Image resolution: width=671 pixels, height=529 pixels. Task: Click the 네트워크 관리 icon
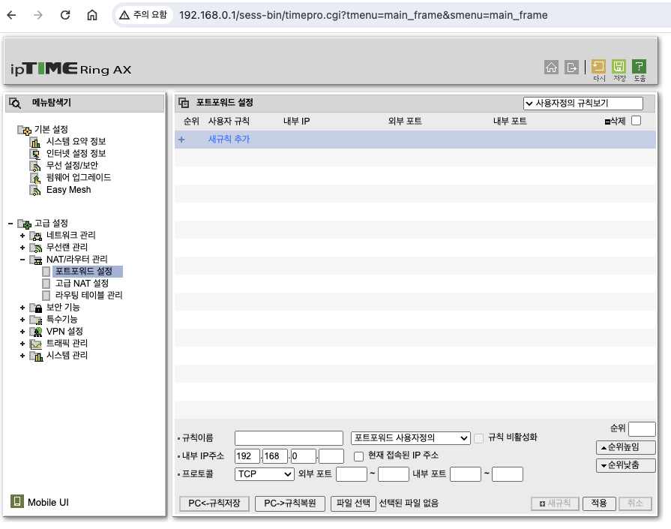pyautogui.click(x=36, y=236)
